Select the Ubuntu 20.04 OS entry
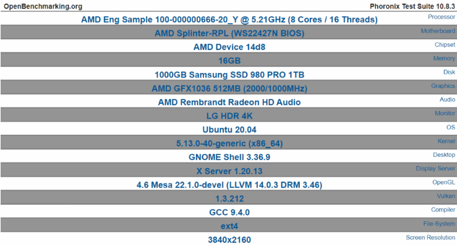457x249 pixels. [x=229, y=130]
